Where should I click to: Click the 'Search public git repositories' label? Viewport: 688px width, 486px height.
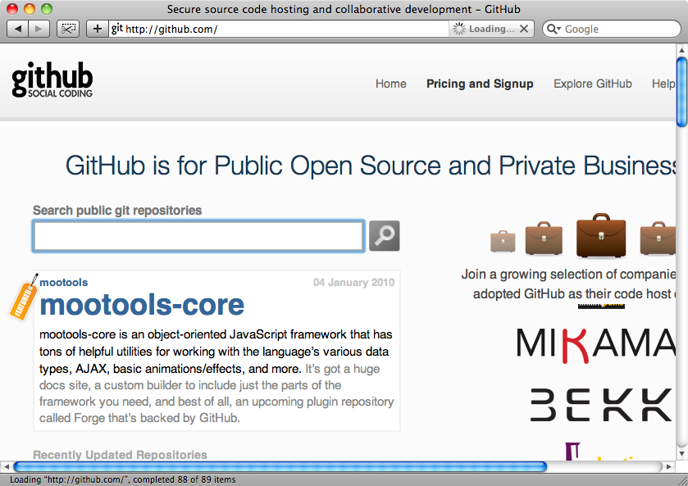(117, 211)
